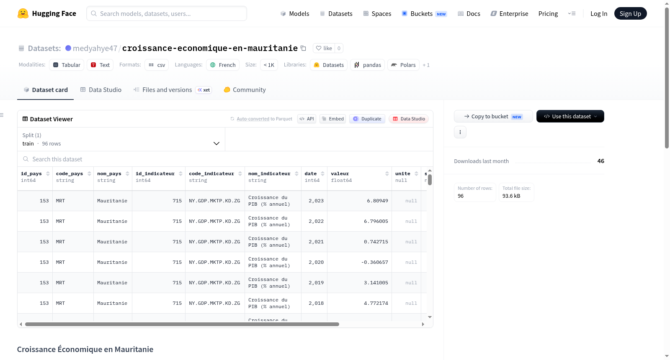Select the Polars library tag
The height and width of the screenshot is (360, 670).
(403, 65)
